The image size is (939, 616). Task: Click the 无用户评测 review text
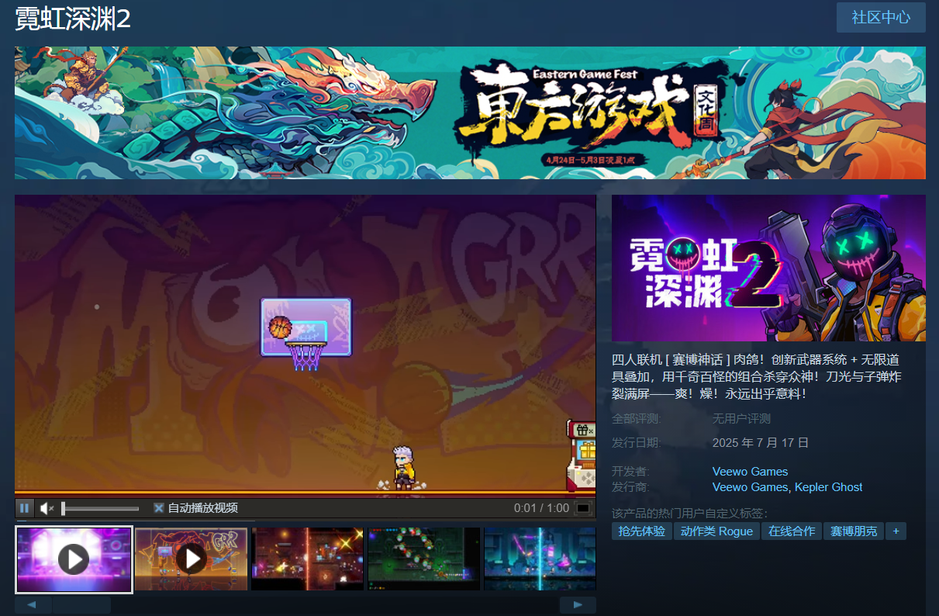coord(741,419)
